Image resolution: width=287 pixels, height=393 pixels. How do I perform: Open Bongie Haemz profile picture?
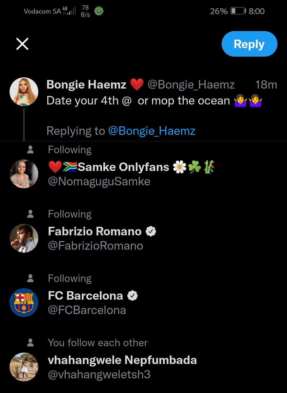pyautogui.click(x=24, y=92)
